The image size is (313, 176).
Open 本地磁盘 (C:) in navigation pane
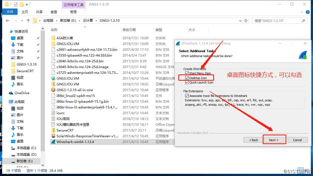(26, 148)
